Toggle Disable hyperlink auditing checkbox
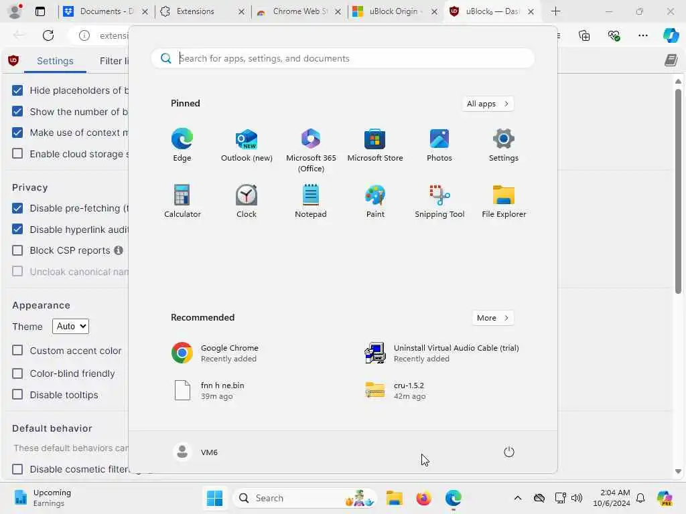Image resolution: width=686 pixels, height=514 pixels. coord(17,229)
